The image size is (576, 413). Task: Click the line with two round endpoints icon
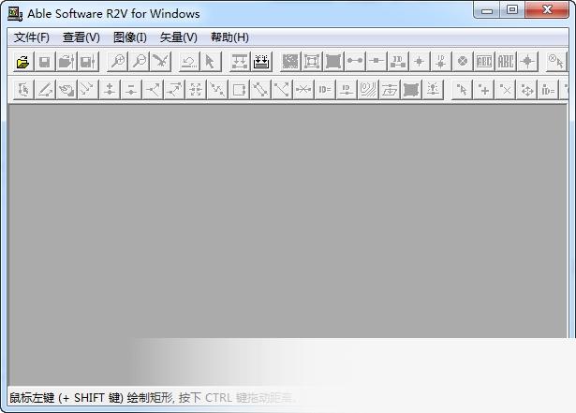click(355, 62)
